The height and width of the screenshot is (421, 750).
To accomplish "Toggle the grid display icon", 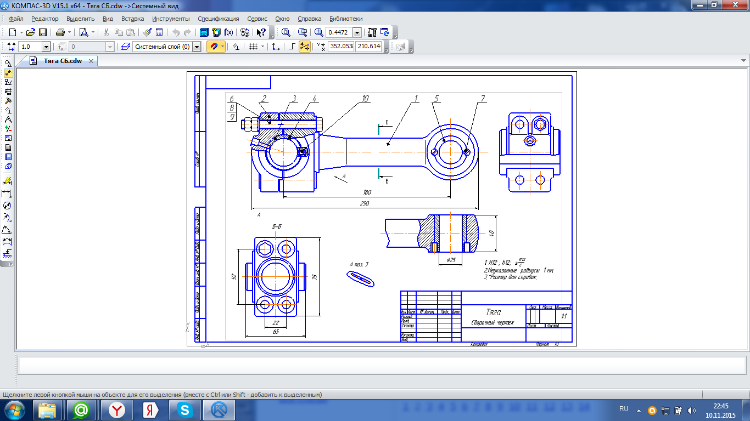I will coord(253,47).
